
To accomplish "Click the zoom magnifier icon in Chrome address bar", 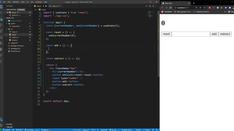I will pos(196,8).
